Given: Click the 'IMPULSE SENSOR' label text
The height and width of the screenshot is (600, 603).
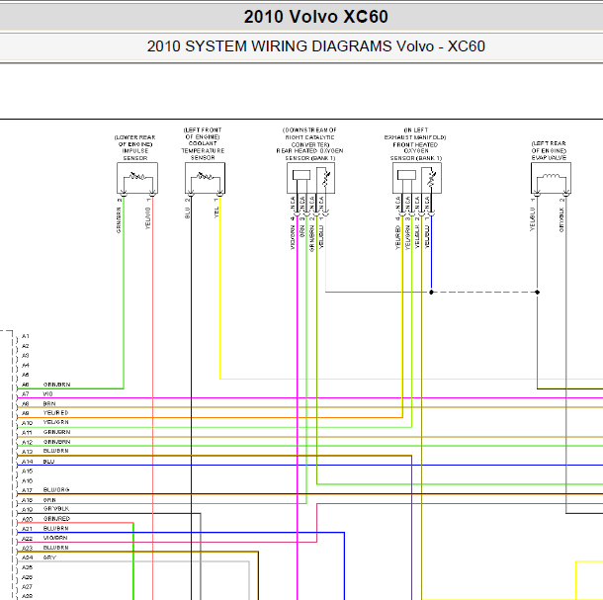Looking at the screenshot, I should pos(135,154).
